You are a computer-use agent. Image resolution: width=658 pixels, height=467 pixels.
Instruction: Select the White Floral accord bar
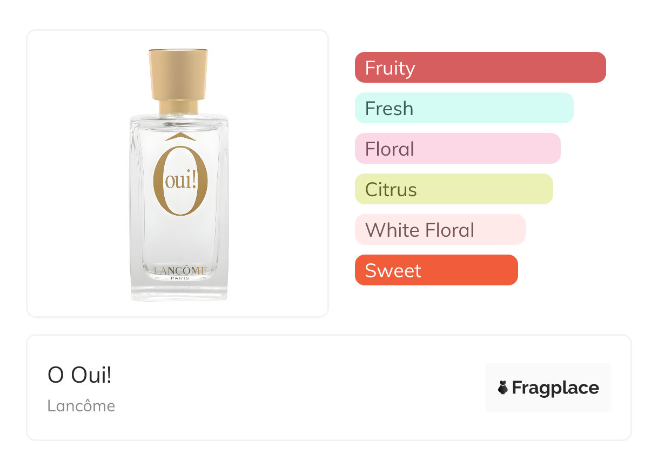click(440, 230)
